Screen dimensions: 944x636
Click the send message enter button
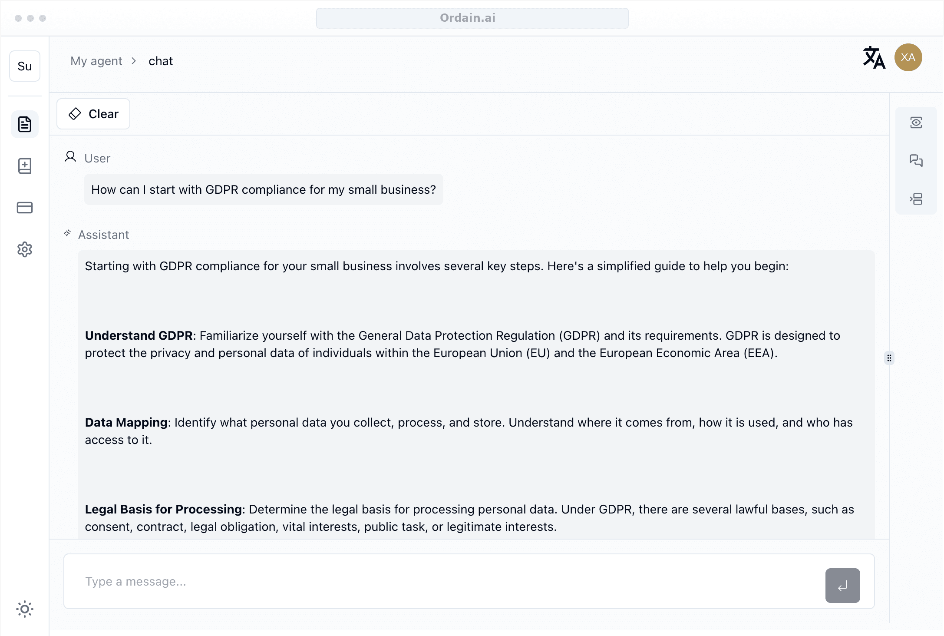tap(842, 586)
